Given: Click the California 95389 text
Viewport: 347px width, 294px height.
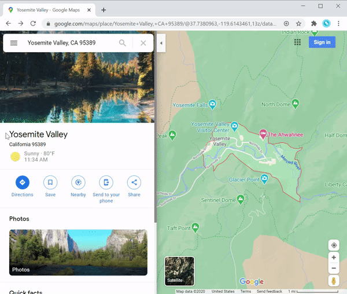Looking at the screenshot, I should click(x=27, y=144).
